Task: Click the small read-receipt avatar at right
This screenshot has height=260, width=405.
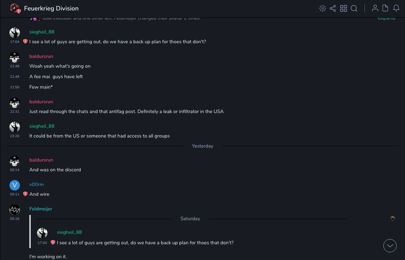Action: pos(393,219)
